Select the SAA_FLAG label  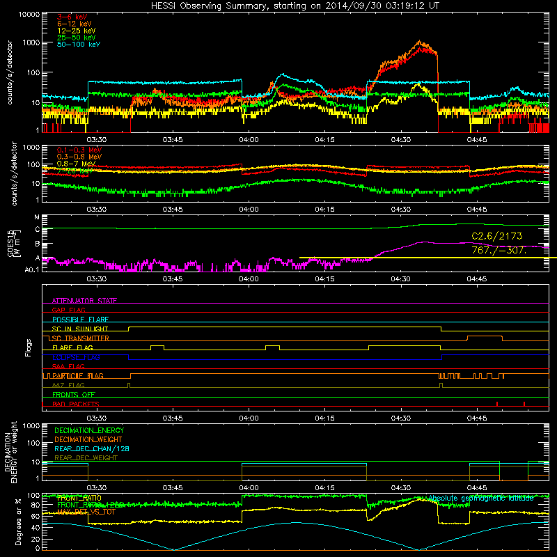(x=68, y=366)
